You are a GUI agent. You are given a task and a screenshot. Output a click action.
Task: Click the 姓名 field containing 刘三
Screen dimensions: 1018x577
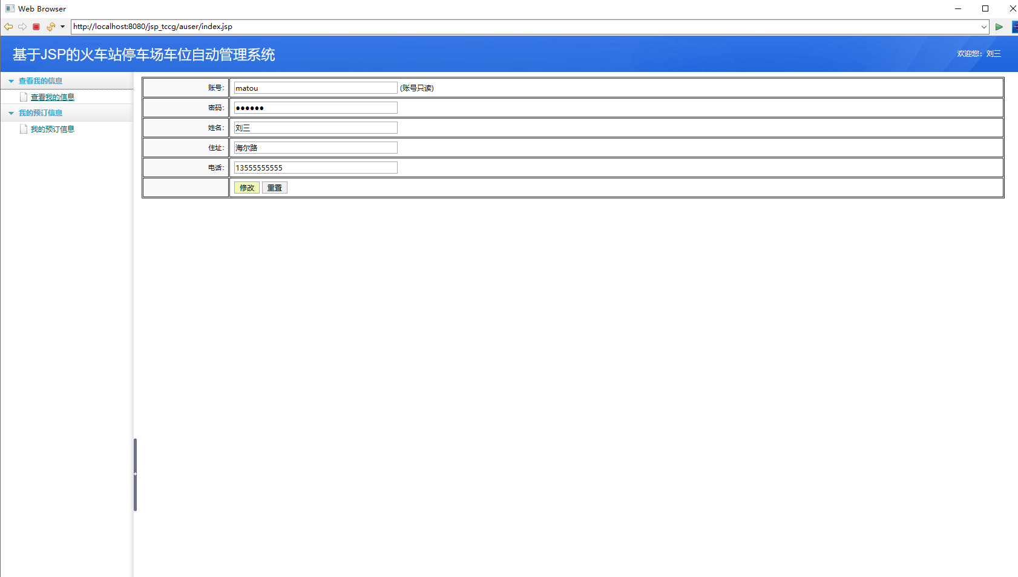click(316, 128)
